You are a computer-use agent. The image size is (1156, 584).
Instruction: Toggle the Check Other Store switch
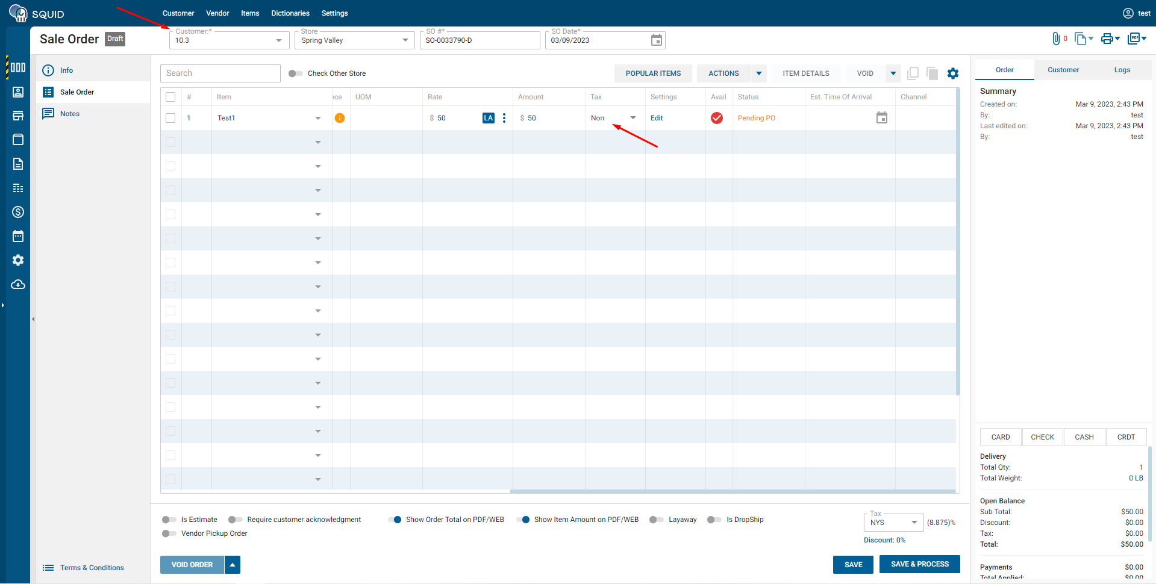tap(295, 73)
